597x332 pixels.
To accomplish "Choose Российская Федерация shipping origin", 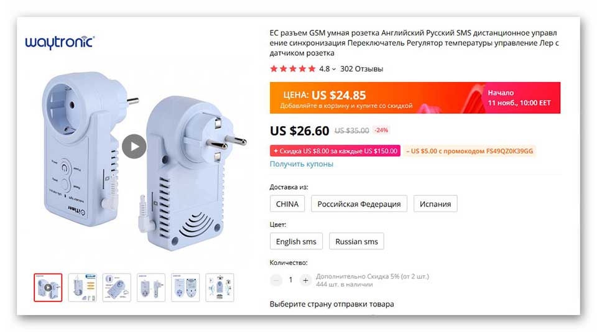I will (359, 204).
